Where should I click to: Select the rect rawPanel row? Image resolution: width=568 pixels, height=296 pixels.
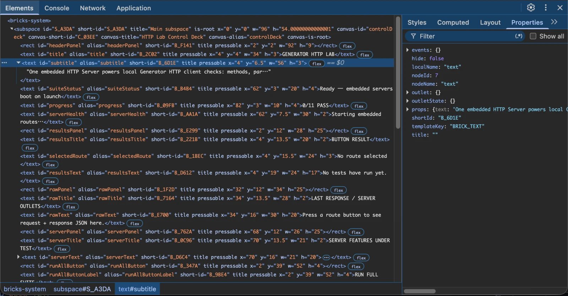[174, 189]
